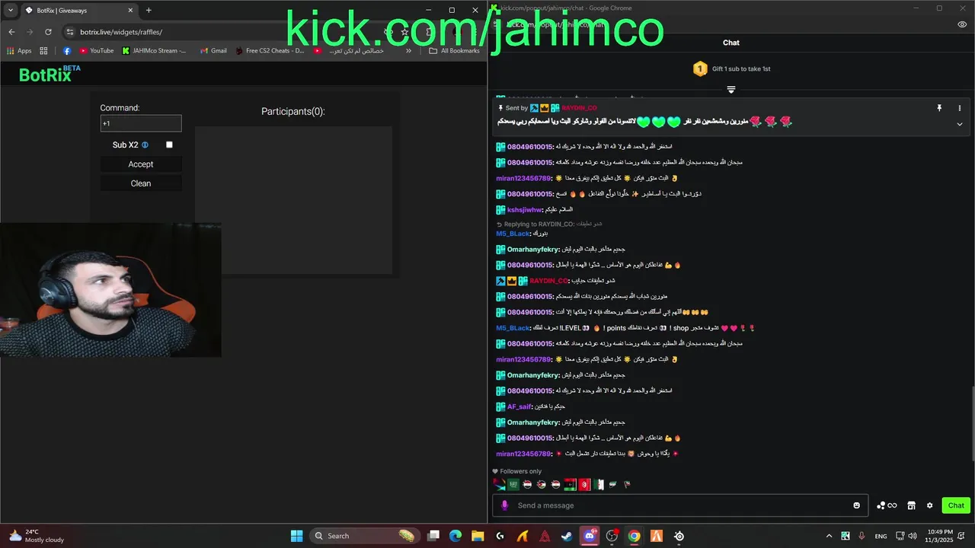Show hidden system tray icons

click(830, 536)
